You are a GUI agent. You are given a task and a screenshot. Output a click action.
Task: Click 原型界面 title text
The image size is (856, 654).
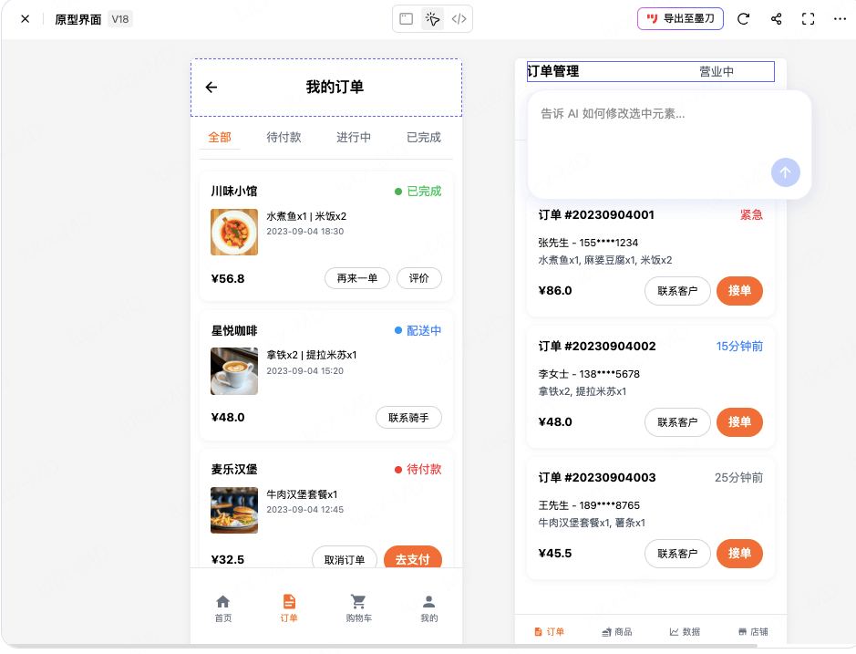[x=78, y=20]
